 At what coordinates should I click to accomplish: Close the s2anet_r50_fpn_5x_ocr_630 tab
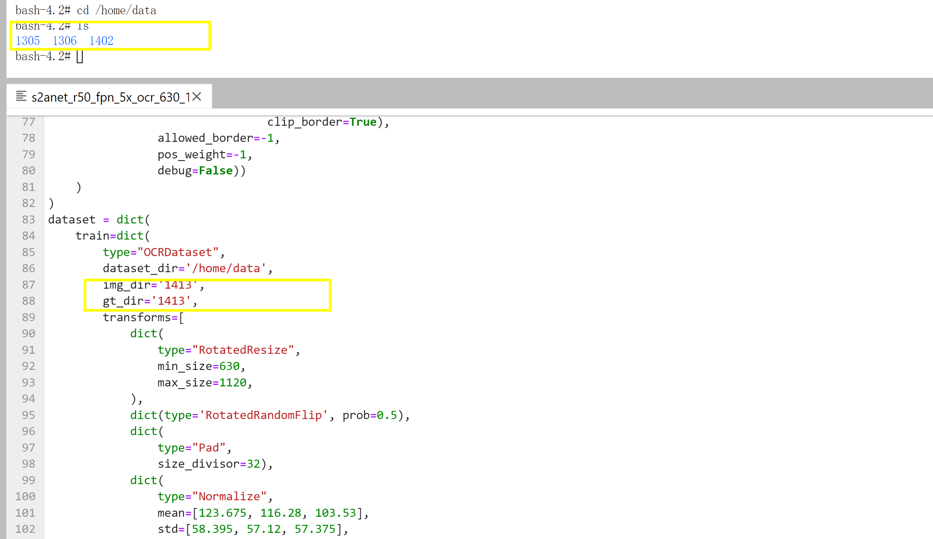[x=197, y=97]
